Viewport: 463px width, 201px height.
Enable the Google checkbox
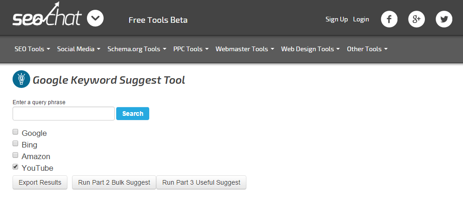coord(15,132)
